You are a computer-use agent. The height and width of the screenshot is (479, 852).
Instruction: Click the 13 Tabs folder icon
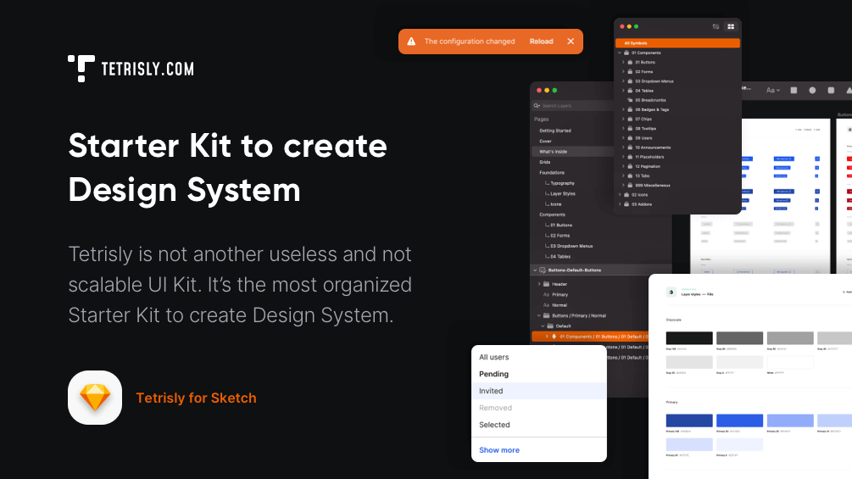point(630,176)
